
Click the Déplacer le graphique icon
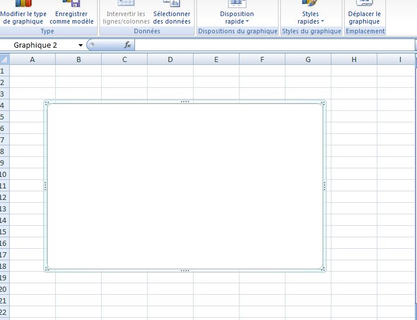(x=364, y=3)
